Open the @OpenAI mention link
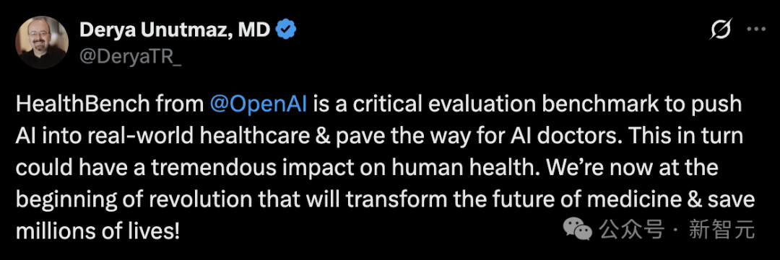The height and width of the screenshot is (260, 780). pyautogui.click(x=258, y=104)
